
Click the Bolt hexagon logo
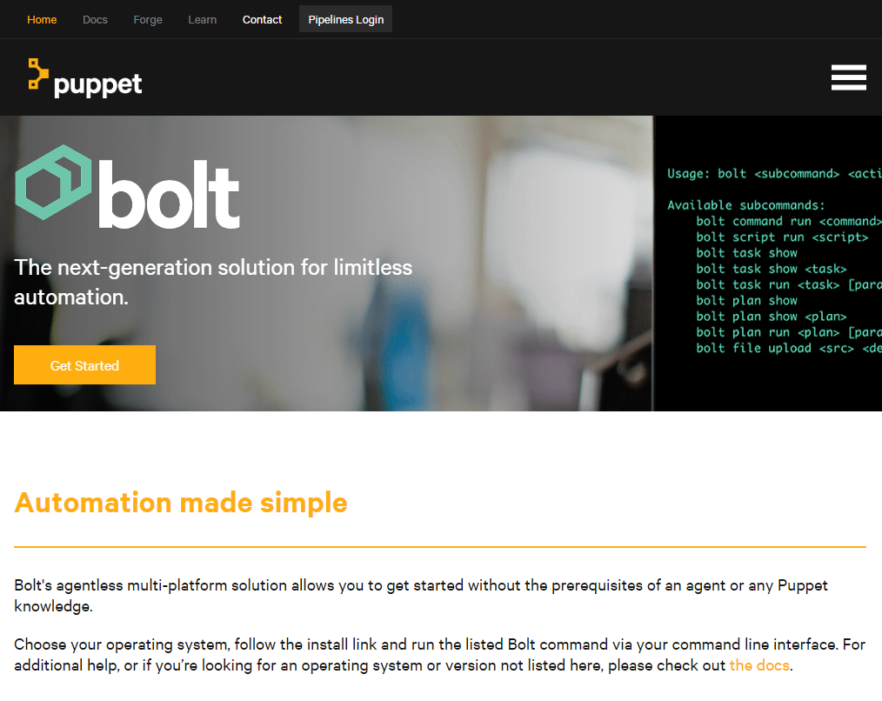point(53,183)
